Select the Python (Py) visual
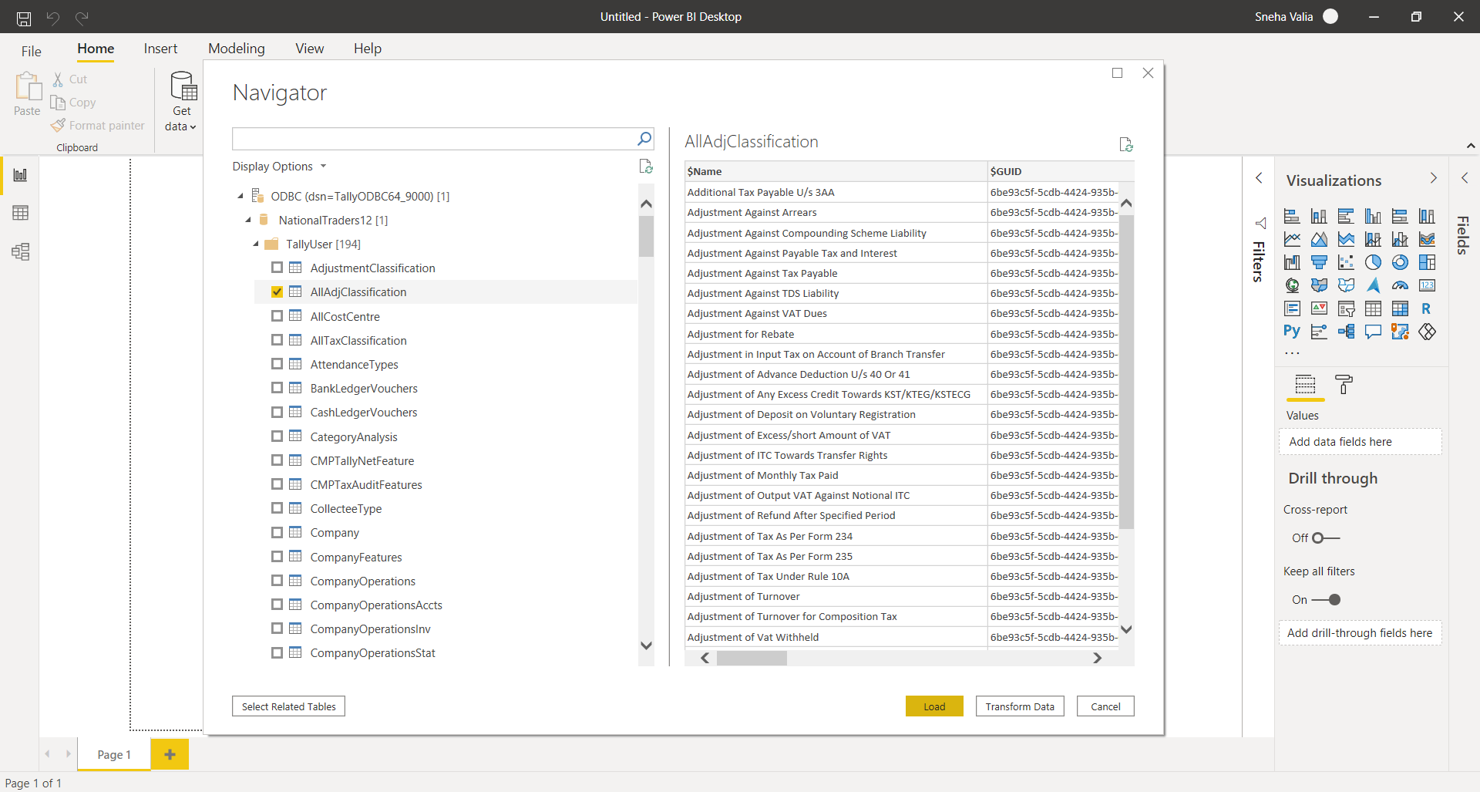The image size is (1480, 792). tap(1292, 332)
